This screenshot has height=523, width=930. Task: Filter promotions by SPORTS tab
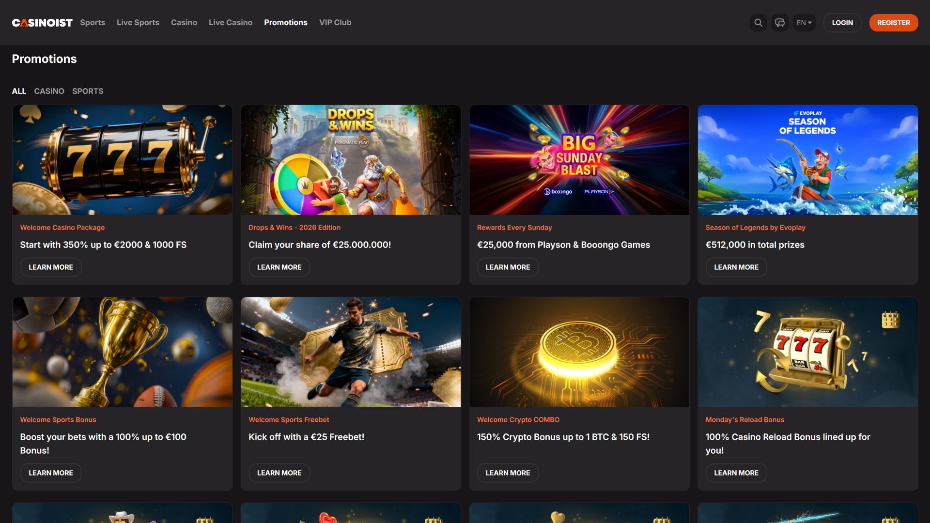point(88,91)
